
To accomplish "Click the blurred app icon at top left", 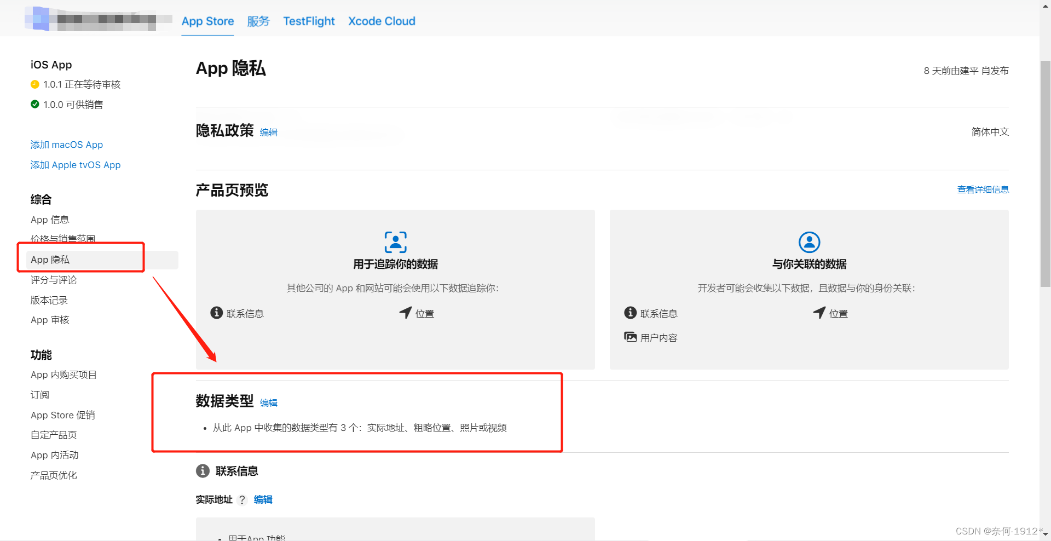I will pyautogui.click(x=37, y=19).
